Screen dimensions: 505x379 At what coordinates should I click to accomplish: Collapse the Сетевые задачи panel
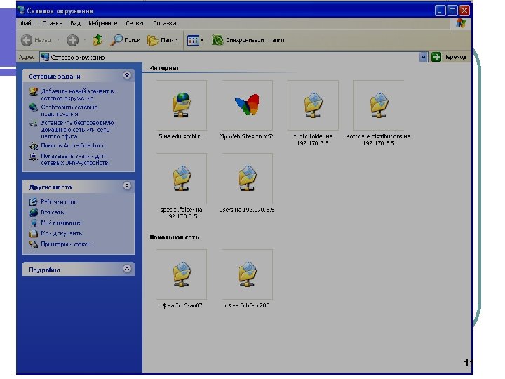(x=127, y=75)
